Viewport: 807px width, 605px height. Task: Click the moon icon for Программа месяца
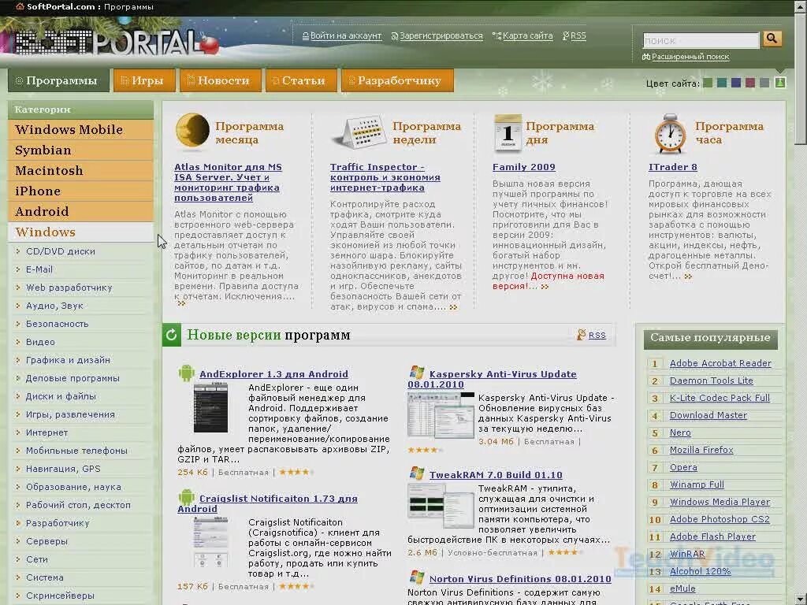192,130
